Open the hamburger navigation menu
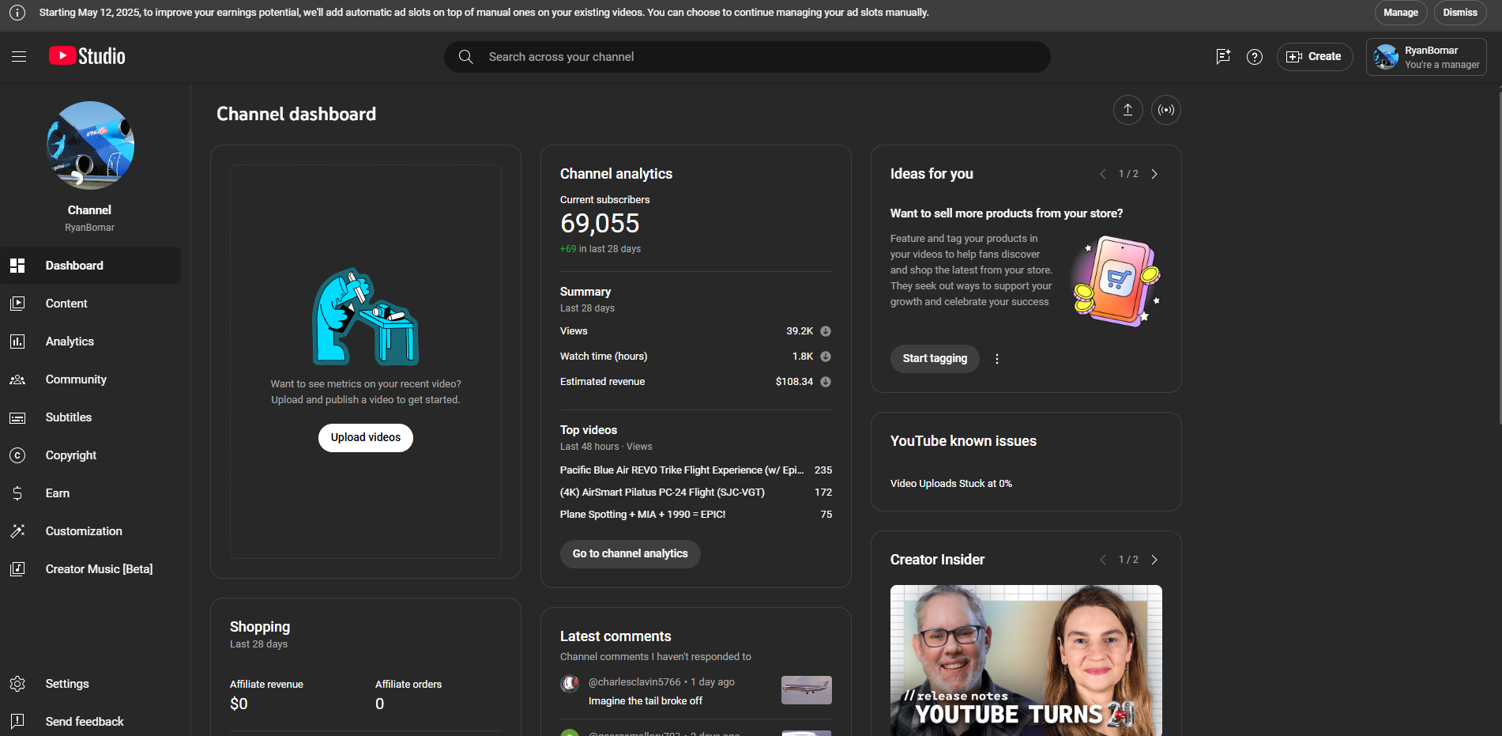The image size is (1502, 736). (x=19, y=56)
